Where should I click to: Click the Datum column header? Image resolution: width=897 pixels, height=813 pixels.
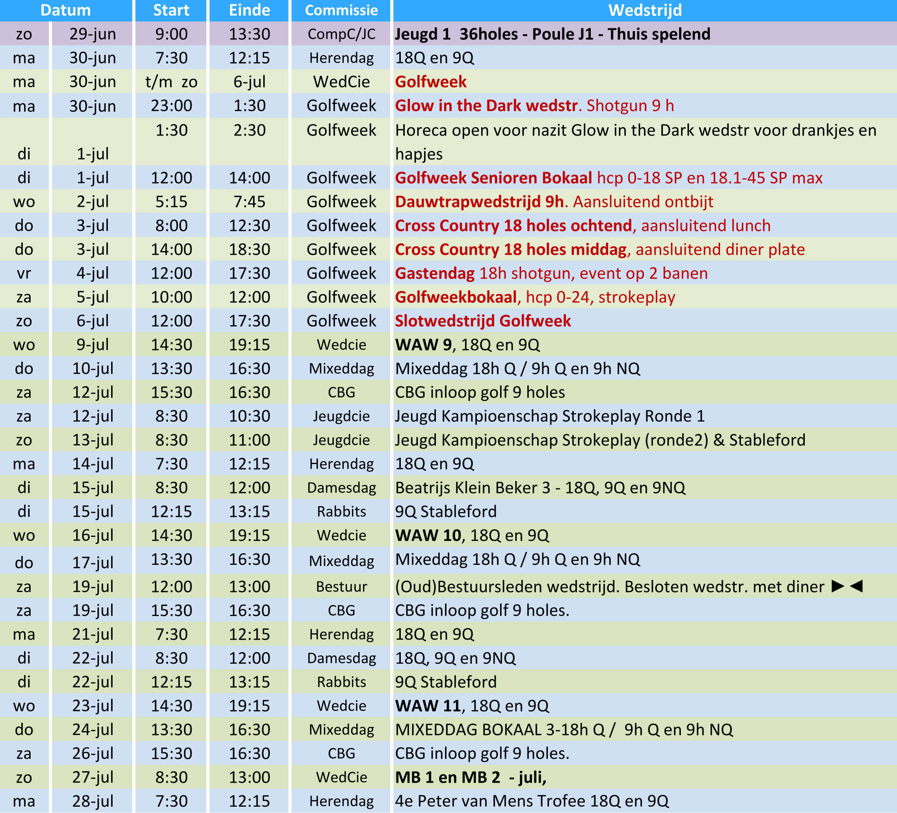click(x=66, y=10)
